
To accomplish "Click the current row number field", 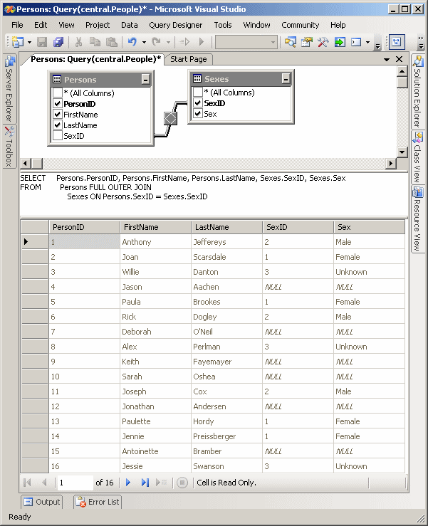I will point(75,483).
